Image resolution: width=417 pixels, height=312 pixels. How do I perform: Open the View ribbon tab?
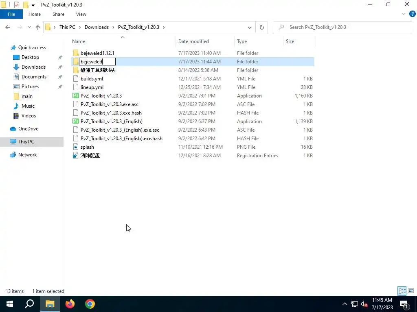(81, 14)
